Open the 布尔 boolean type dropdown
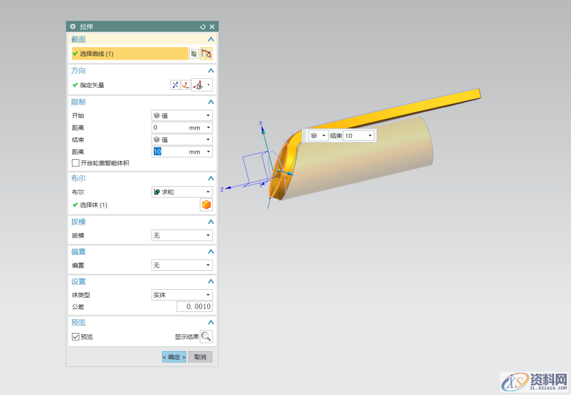571x395 pixels. 182,192
